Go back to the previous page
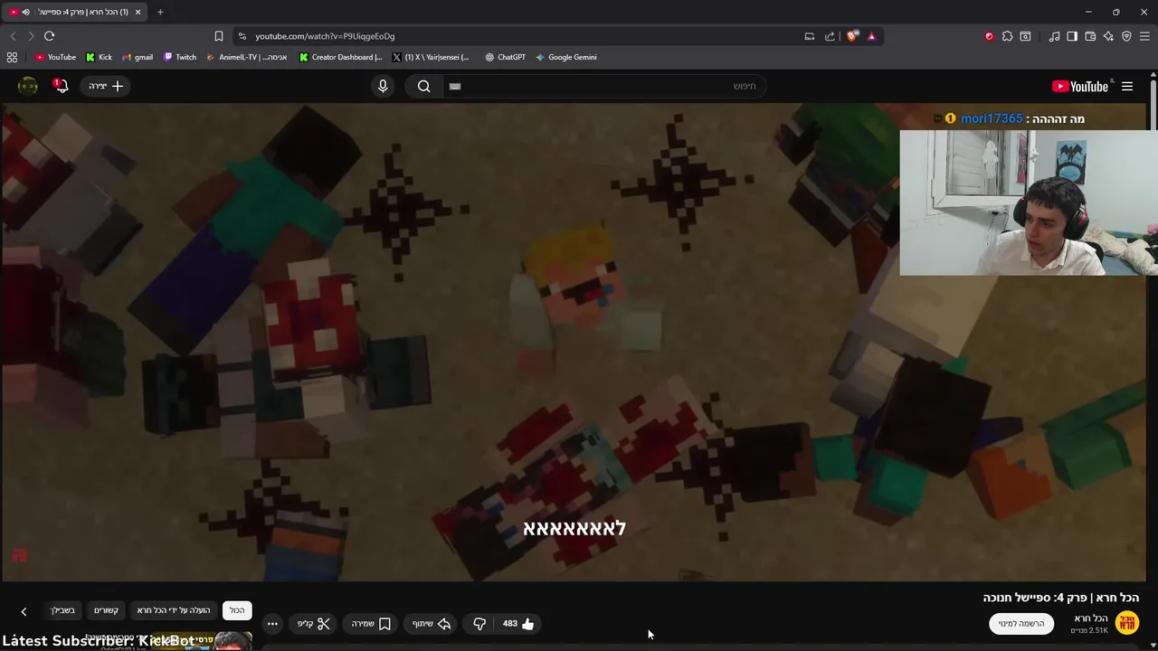 [x=13, y=36]
